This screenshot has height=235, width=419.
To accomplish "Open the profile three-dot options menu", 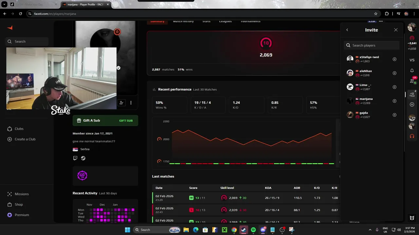I will [131, 102].
